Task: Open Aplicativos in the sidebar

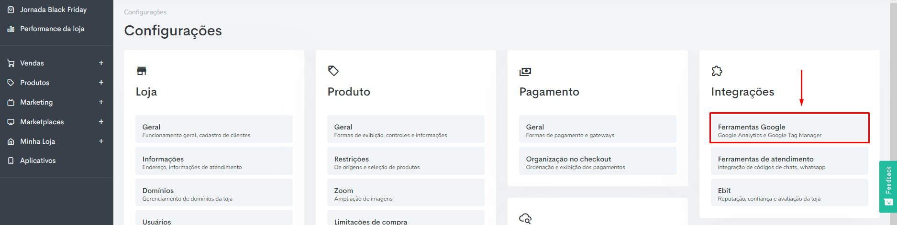Action: tap(38, 161)
